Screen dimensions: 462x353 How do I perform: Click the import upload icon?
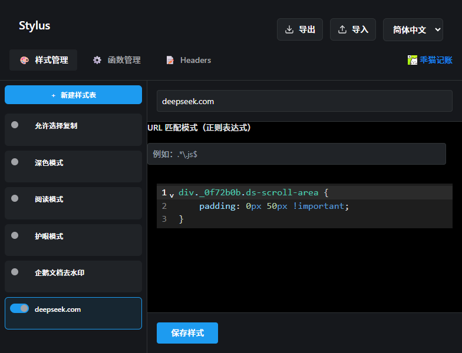(x=342, y=29)
